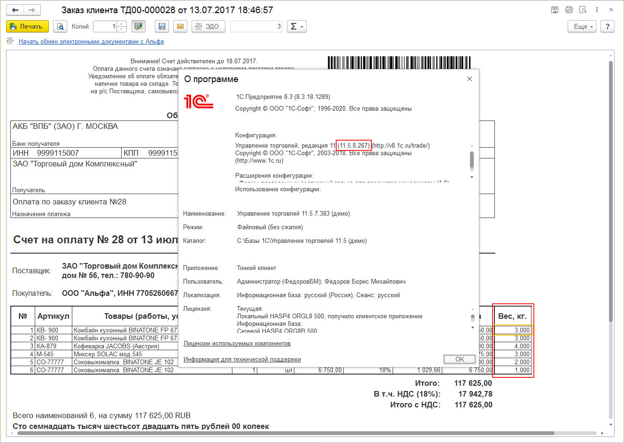
Task: Click the ЭДО button
Action: 208,26
